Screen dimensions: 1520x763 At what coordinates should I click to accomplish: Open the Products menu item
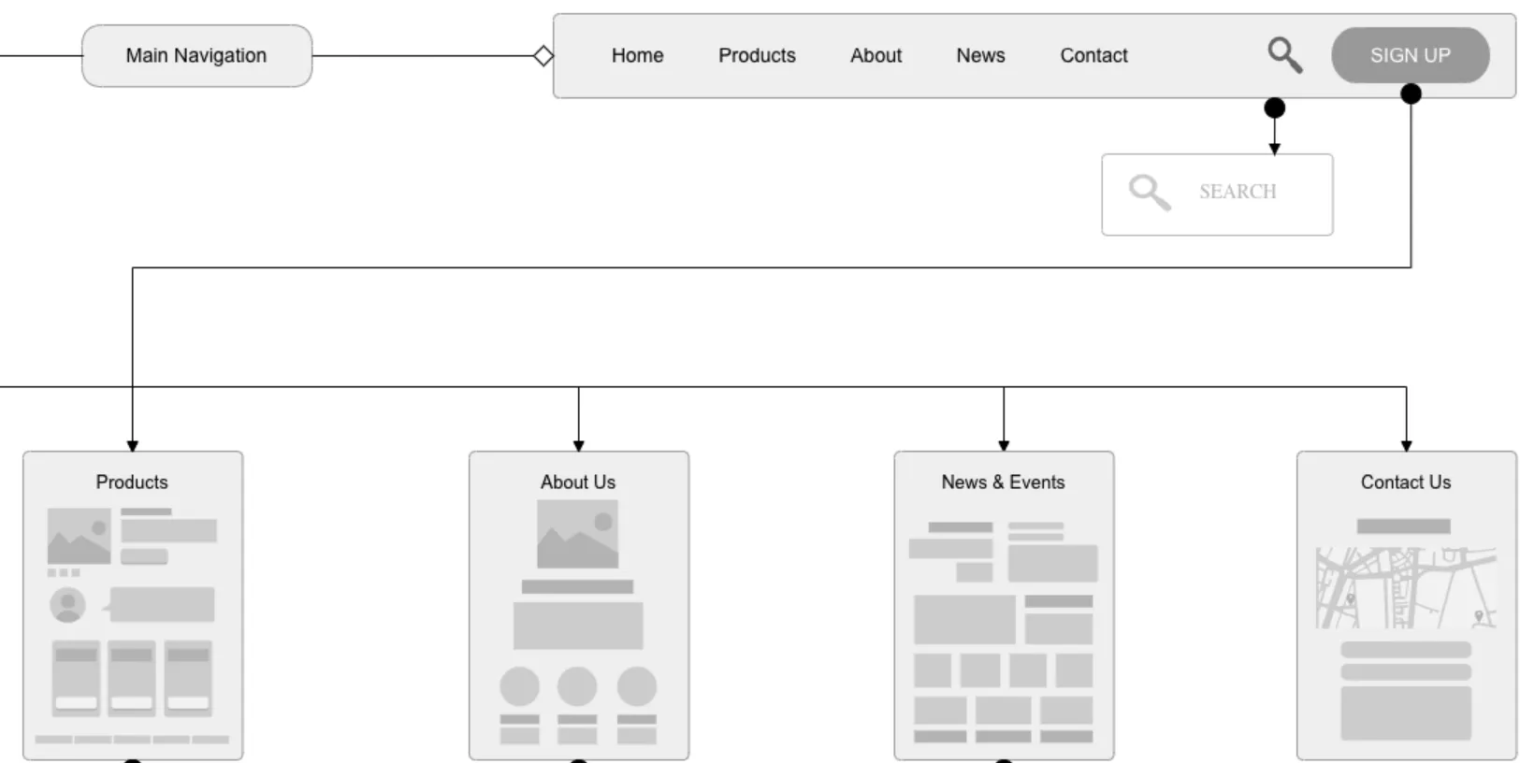click(x=757, y=56)
